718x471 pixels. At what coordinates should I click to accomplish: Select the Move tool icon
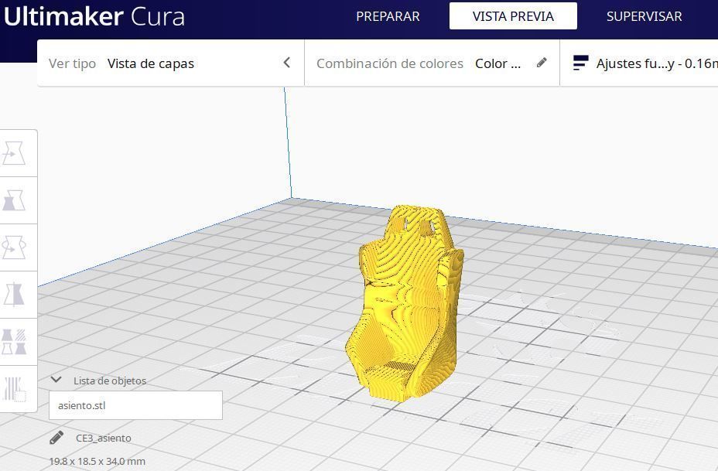(14, 153)
